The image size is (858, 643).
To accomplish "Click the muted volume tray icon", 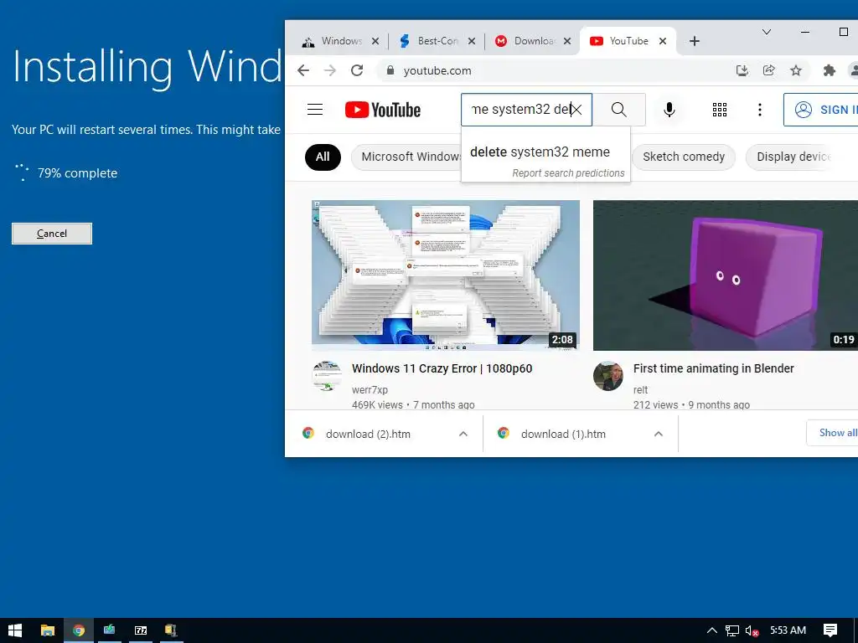I will [x=752, y=630].
